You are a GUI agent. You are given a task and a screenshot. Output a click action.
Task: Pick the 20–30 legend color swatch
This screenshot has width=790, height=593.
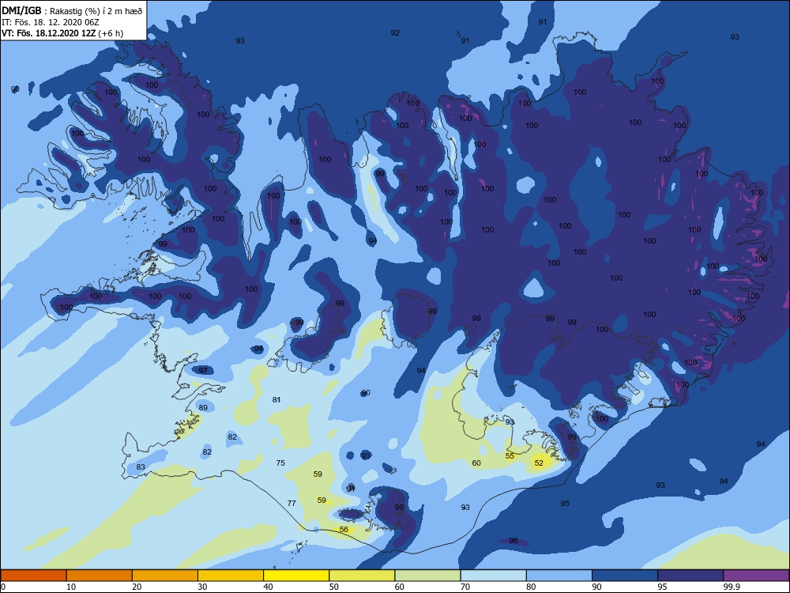pyautogui.click(x=165, y=576)
